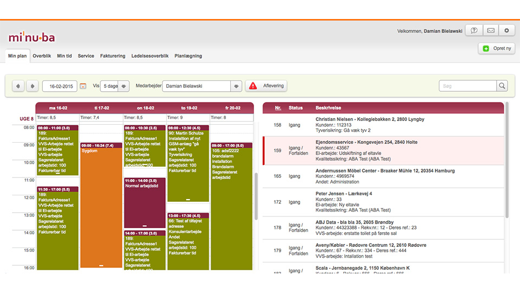Open the calendar date picker icon
This screenshot has width=520, height=293.
[83, 86]
